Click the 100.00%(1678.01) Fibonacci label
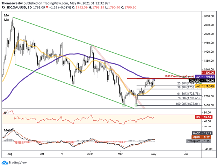 click(188, 104)
